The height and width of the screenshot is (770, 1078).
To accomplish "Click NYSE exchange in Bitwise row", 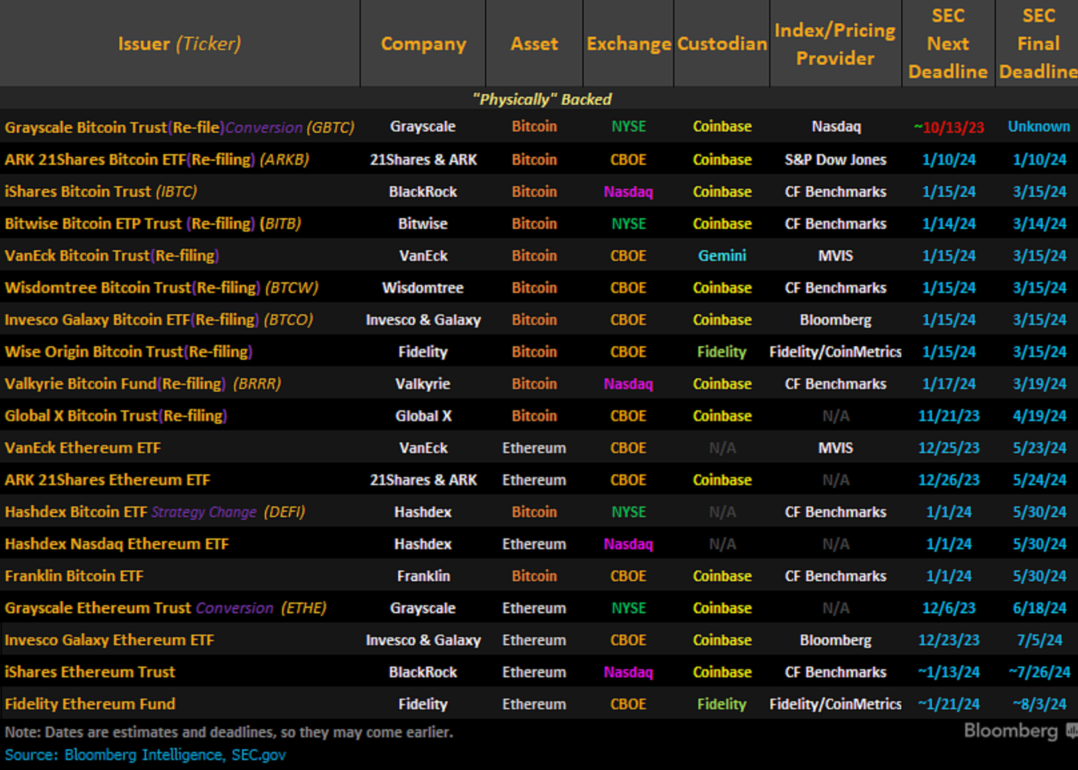I will 628,224.
